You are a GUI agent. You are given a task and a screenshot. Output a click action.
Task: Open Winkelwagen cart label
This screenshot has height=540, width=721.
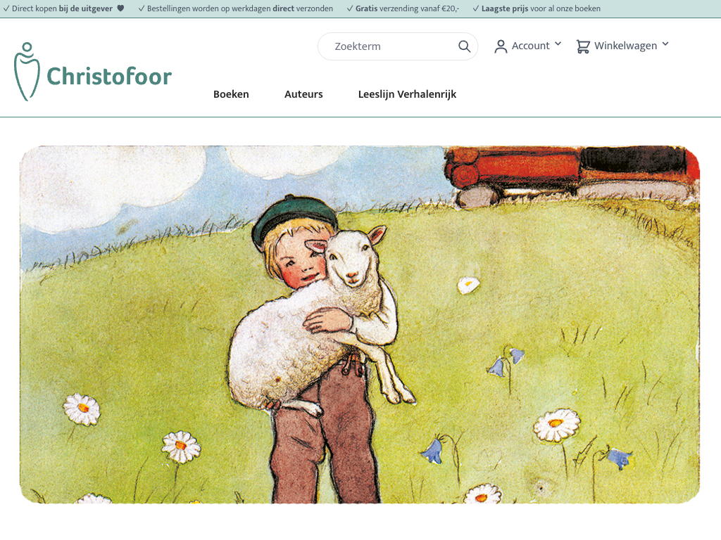point(625,46)
